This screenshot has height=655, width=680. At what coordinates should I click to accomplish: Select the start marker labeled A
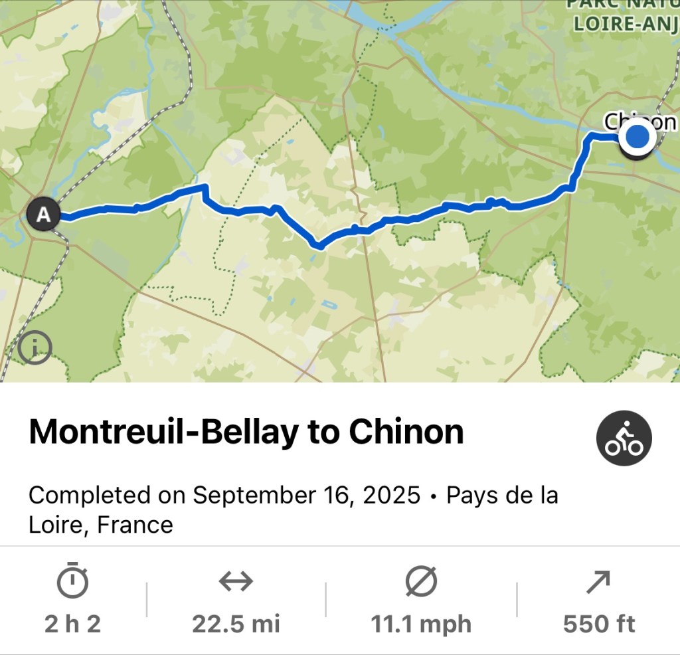[x=44, y=215]
